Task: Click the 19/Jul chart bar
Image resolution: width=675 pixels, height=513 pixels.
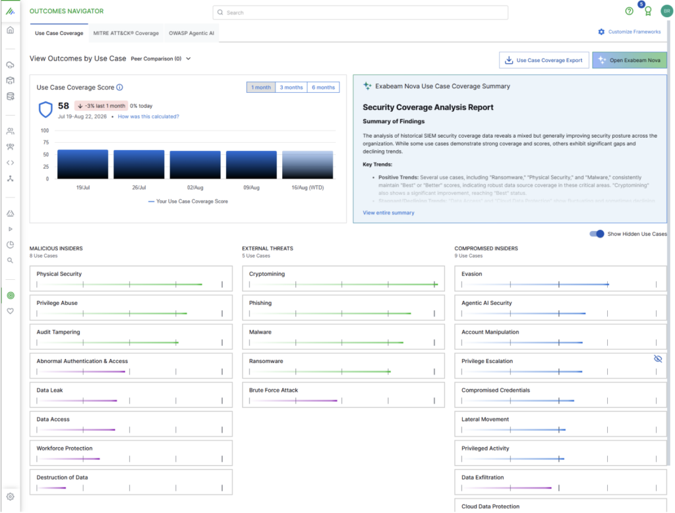Action: (82, 164)
